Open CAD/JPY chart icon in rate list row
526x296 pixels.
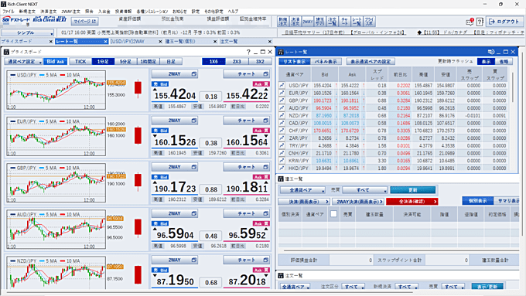[282, 123]
